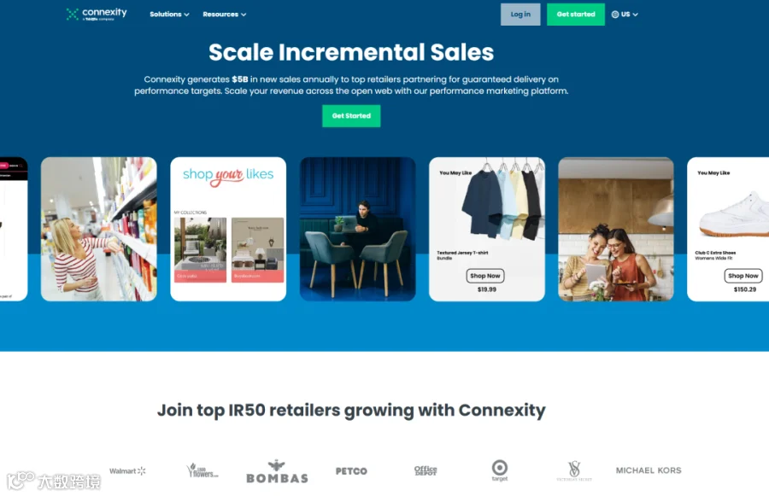Click the Walmart logo

click(x=127, y=471)
